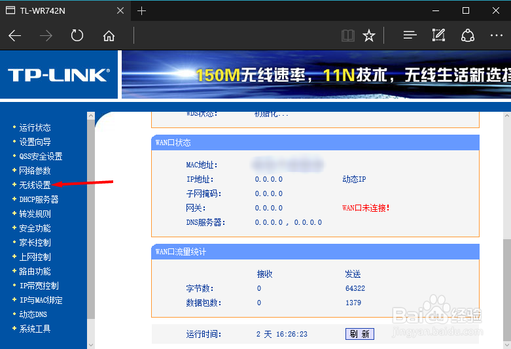Click the WAN口状态 section header
Viewport: 511px width, 349px height.
[315, 142]
